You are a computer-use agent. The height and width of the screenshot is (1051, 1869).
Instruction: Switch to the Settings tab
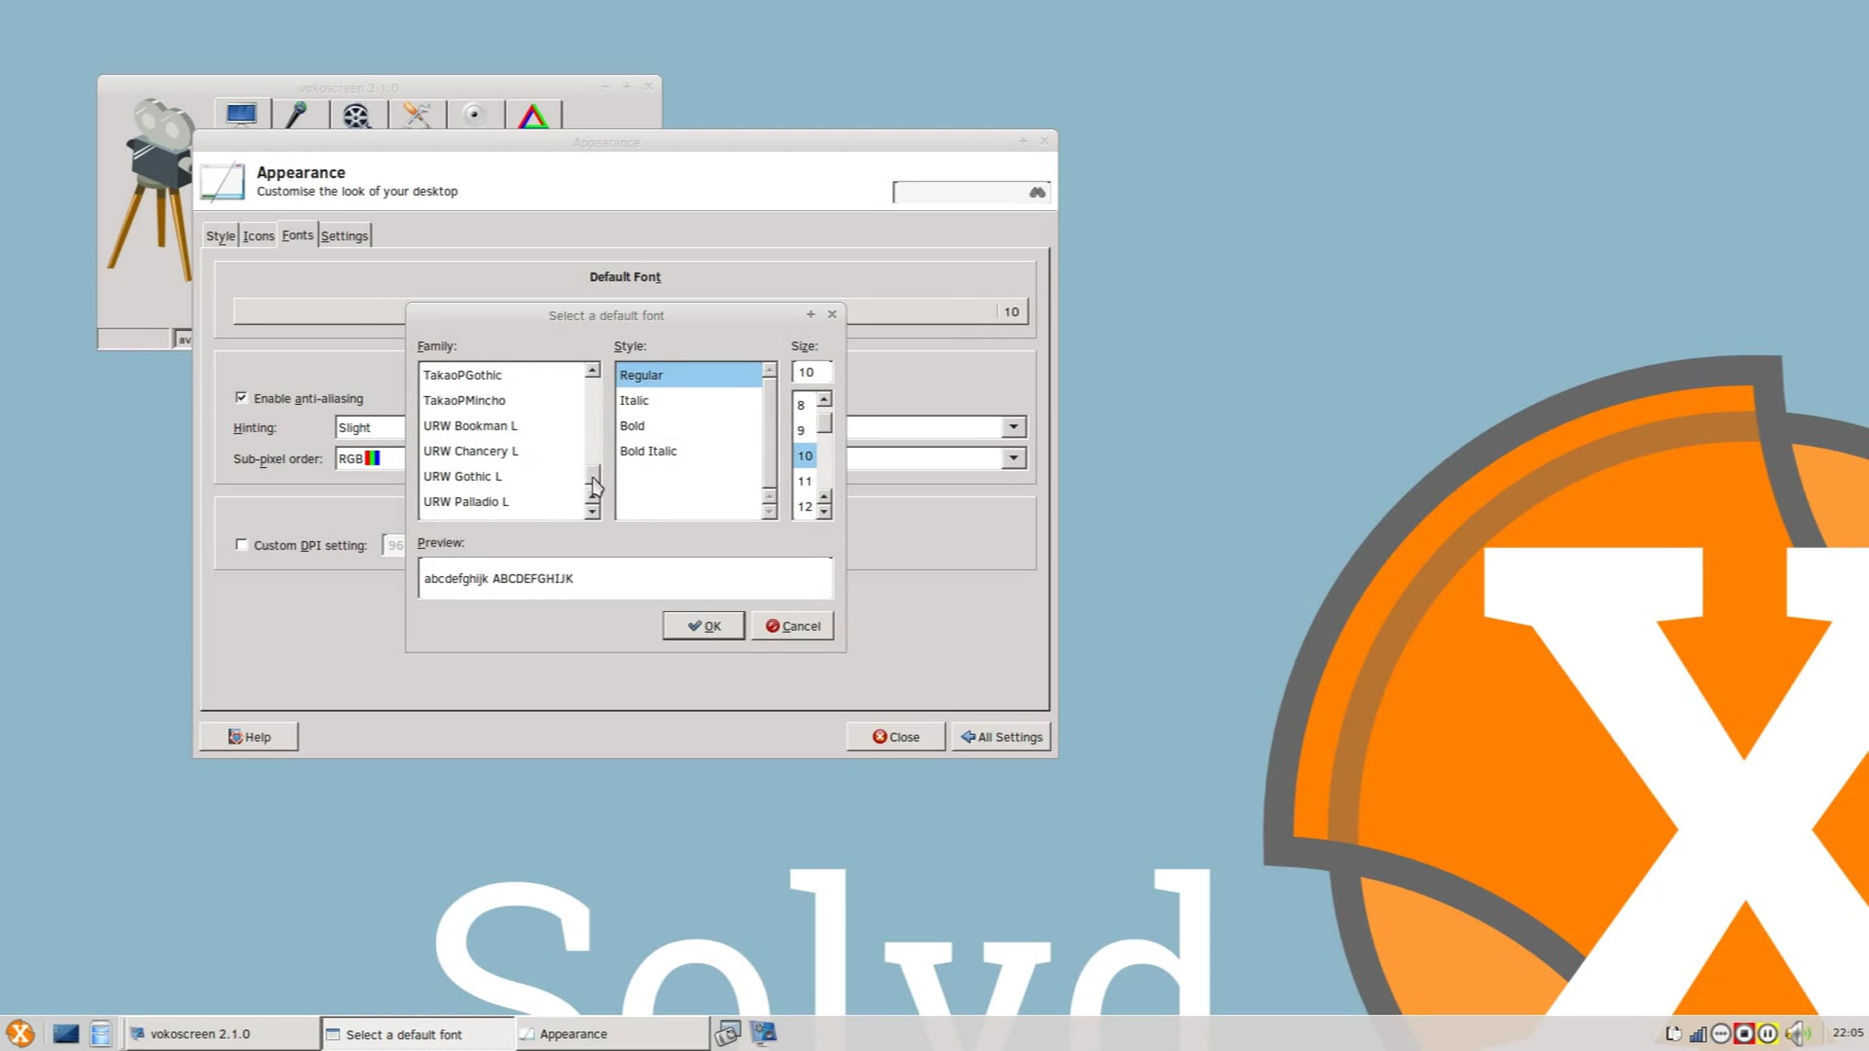click(344, 236)
